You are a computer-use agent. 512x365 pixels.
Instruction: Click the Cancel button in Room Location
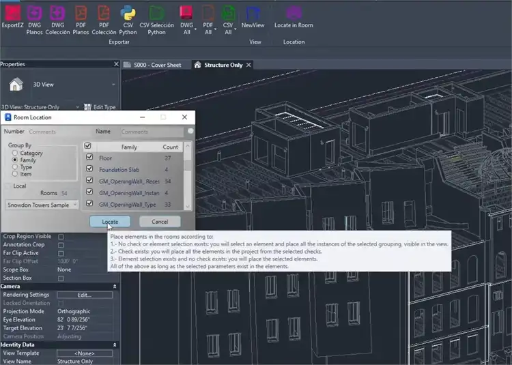[160, 222]
